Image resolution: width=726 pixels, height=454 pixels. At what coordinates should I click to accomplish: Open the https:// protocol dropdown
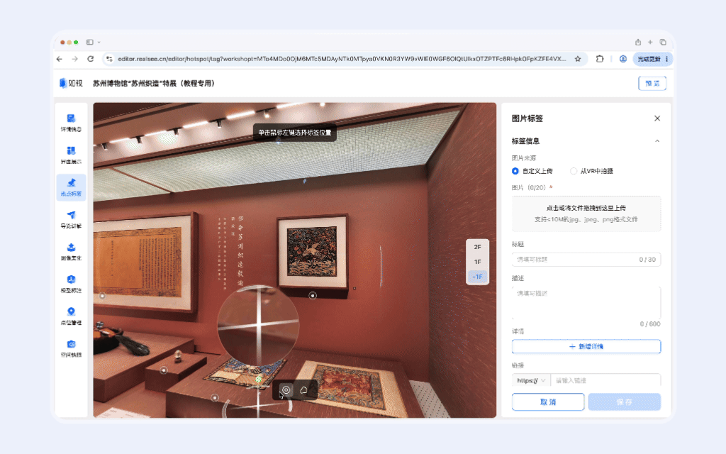tap(531, 380)
